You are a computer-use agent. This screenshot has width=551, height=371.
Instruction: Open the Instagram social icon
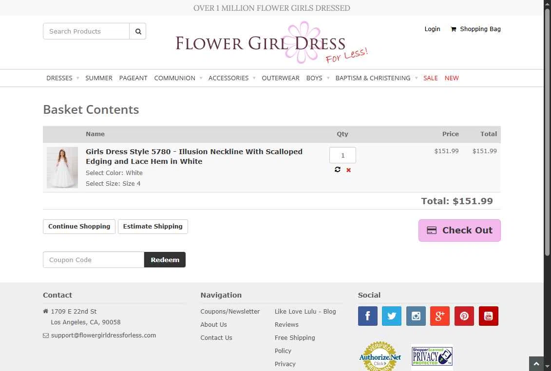coord(416,316)
